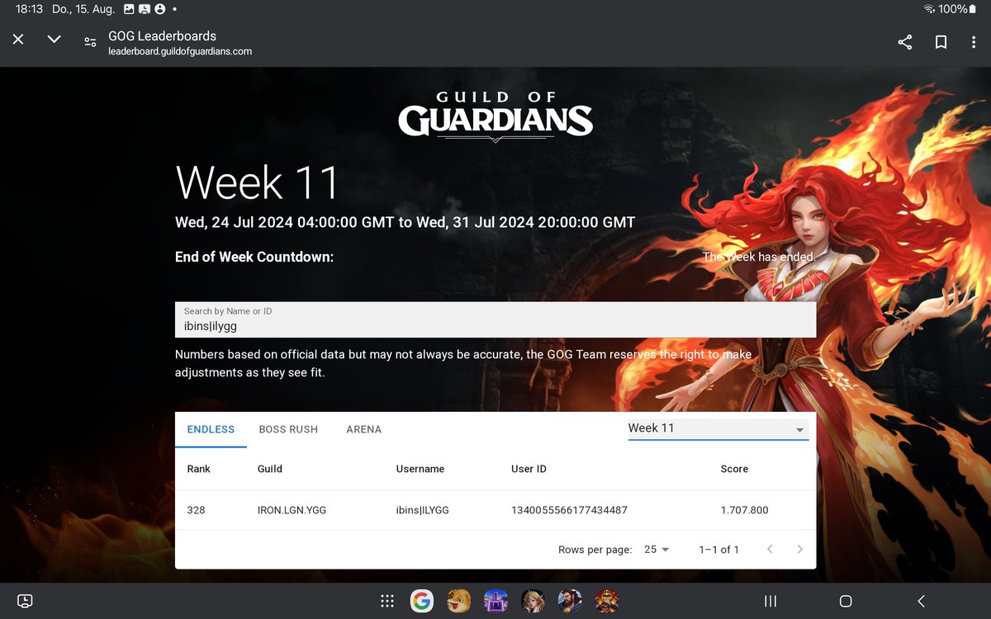The width and height of the screenshot is (991, 619).
Task: Tap the save notification icon in status bar
Action: (145, 9)
